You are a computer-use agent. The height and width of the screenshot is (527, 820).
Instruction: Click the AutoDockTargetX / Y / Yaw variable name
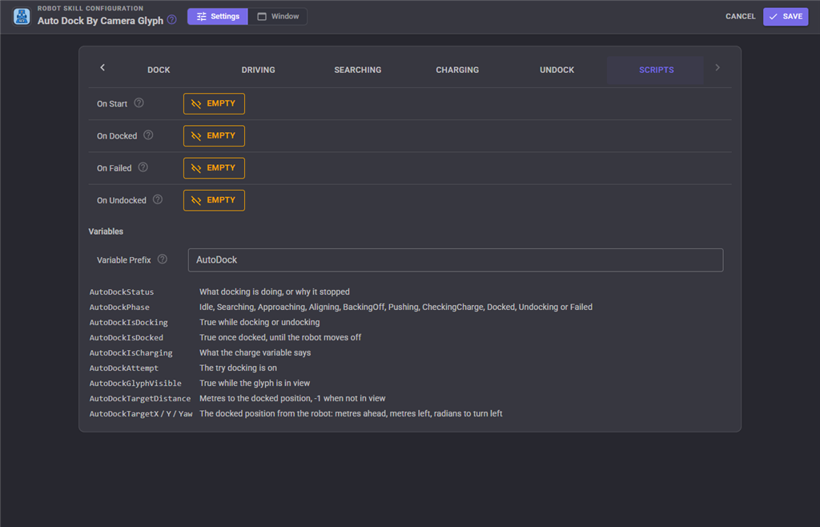tap(141, 413)
